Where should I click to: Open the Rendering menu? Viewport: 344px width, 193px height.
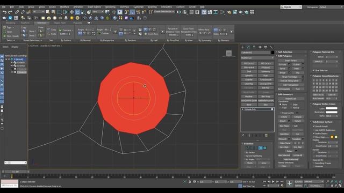[x=110, y=7]
